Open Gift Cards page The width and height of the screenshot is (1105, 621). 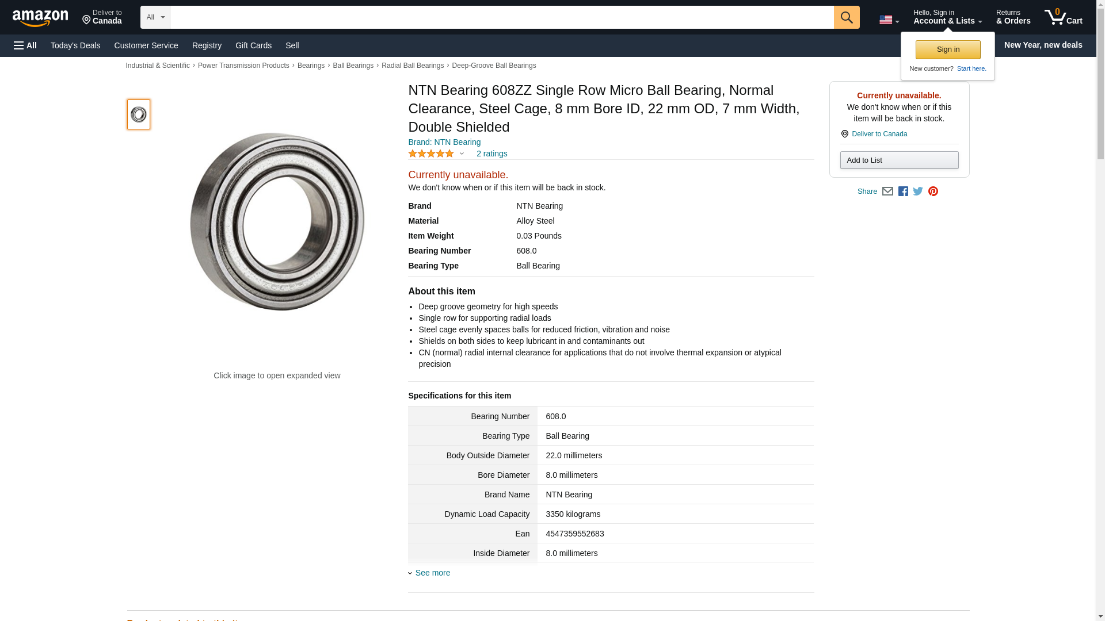click(253, 45)
